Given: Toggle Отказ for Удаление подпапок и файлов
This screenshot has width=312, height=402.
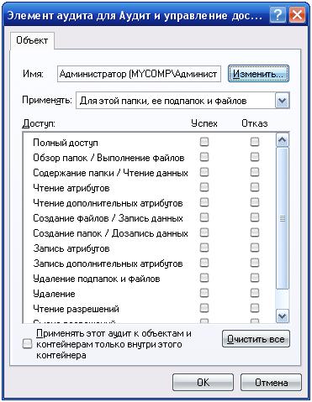Looking at the screenshot, I should click(255, 278).
